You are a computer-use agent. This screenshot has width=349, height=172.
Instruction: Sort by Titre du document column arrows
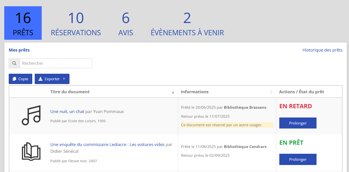click(173, 92)
